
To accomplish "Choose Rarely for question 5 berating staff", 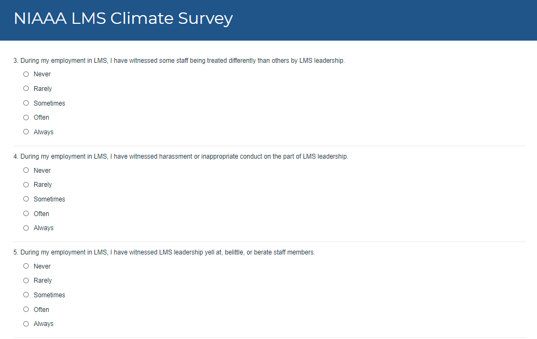I will click(x=26, y=281).
